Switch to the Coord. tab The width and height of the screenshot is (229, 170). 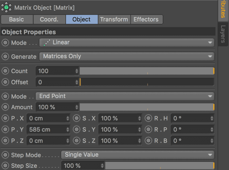49,19
